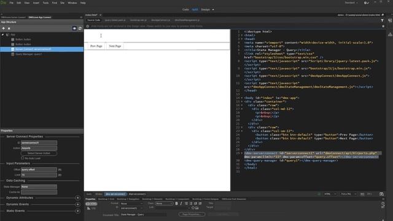Switch to Design view
Viewport: 393px width, 221px height.
coord(206,10)
